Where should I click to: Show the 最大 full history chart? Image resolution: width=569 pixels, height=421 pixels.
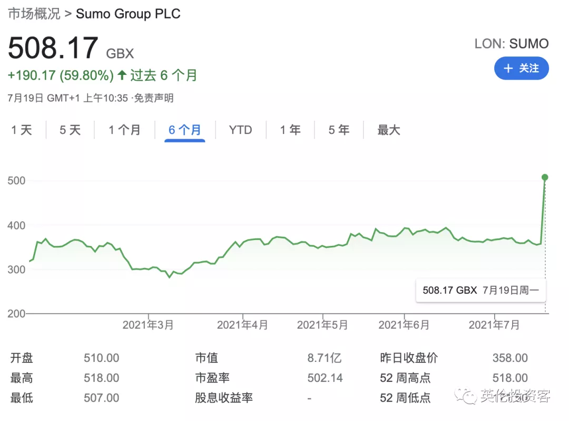click(x=388, y=130)
